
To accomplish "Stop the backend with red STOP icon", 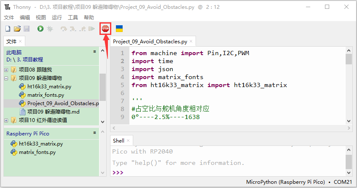I will click(105, 29).
